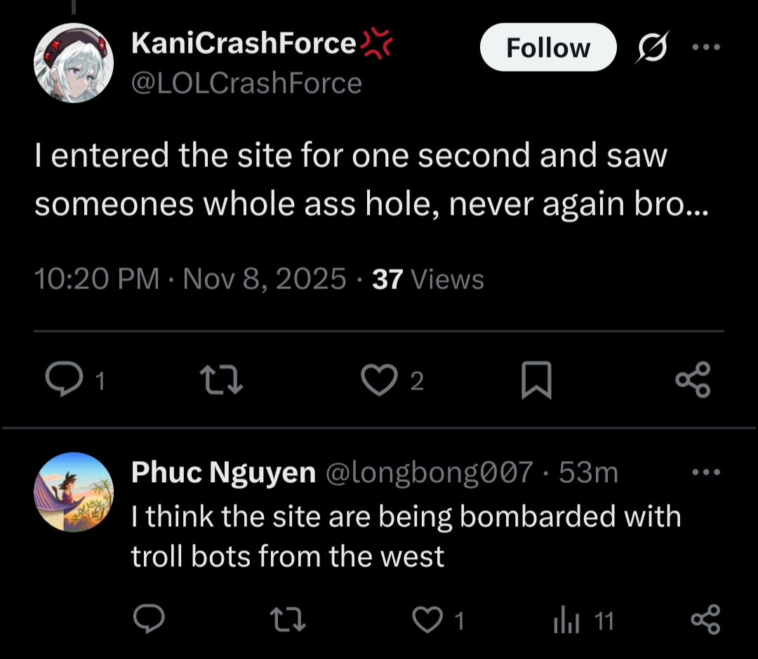Reply to Phuc Nguyen's comment

(149, 620)
